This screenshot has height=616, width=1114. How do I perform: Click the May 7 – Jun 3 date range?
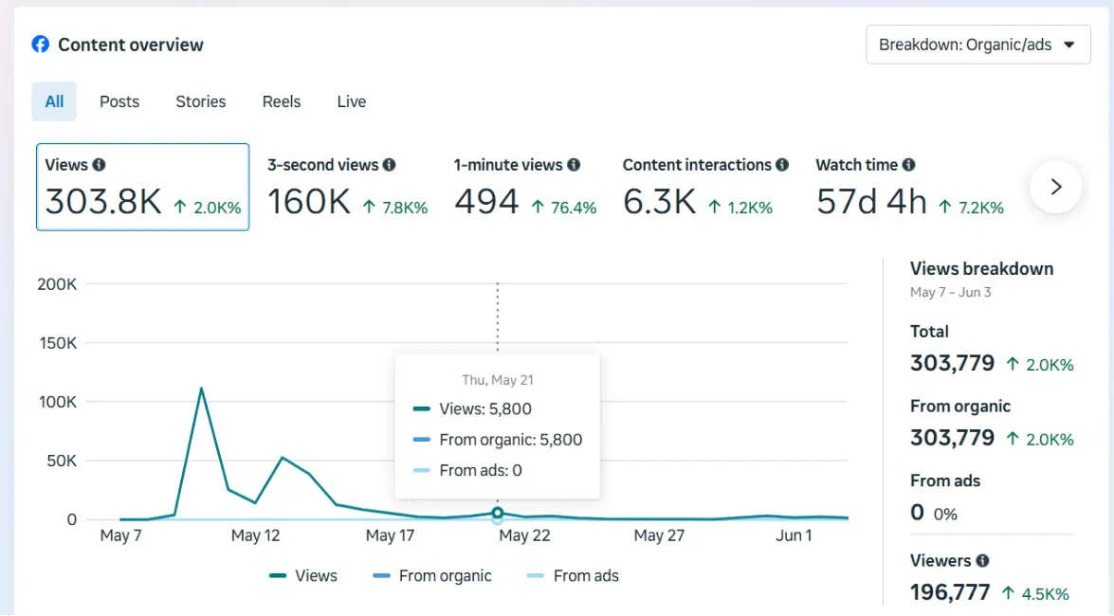[x=951, y=292]
